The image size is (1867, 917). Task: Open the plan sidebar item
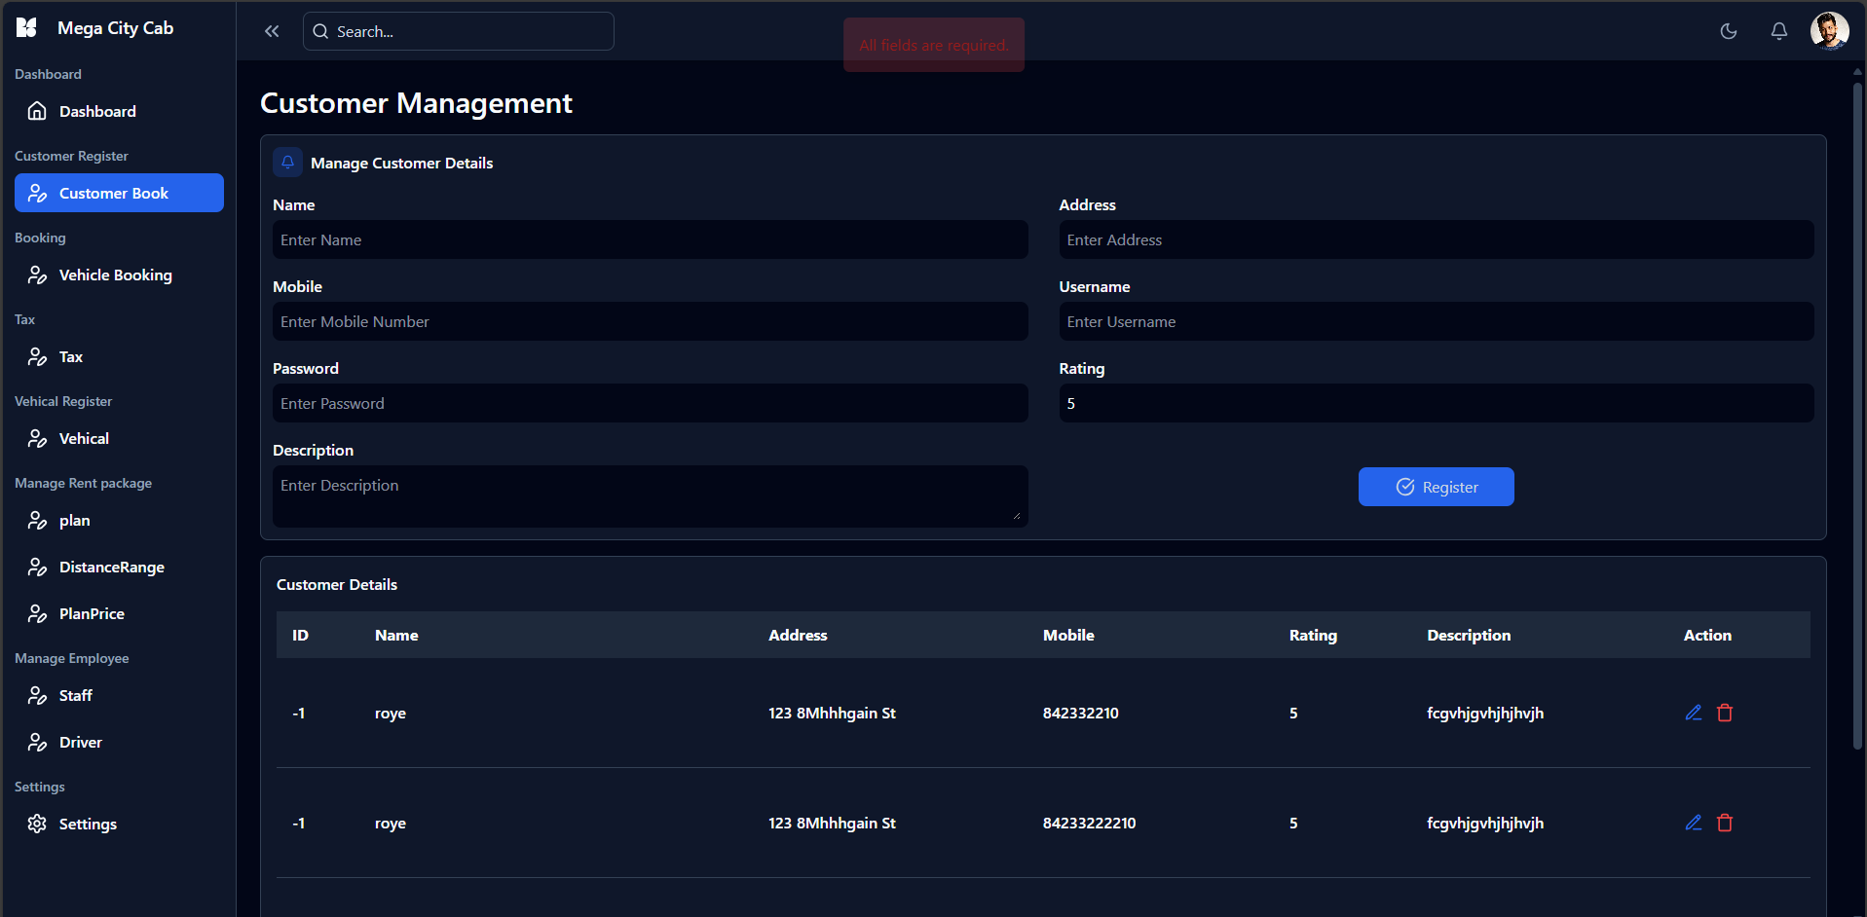coord(119,520)
